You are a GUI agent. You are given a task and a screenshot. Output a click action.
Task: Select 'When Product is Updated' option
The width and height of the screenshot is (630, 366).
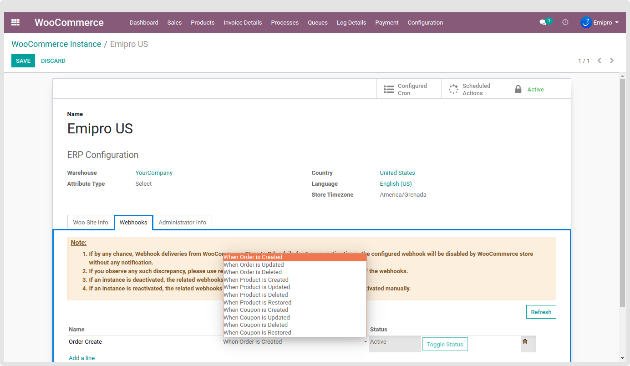[x=257, y=287]
